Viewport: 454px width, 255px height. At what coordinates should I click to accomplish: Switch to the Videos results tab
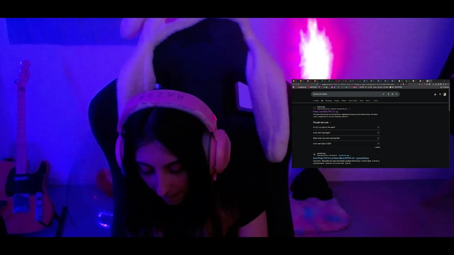pyautogui.click(x=344, y=101)
